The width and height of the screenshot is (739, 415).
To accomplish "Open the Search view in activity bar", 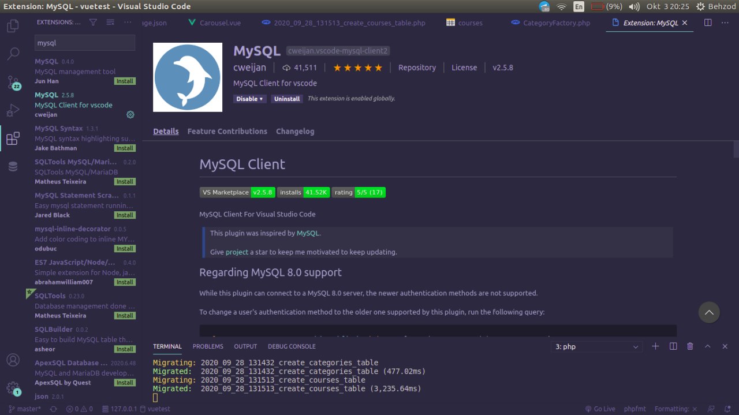I will click(13, 54).
